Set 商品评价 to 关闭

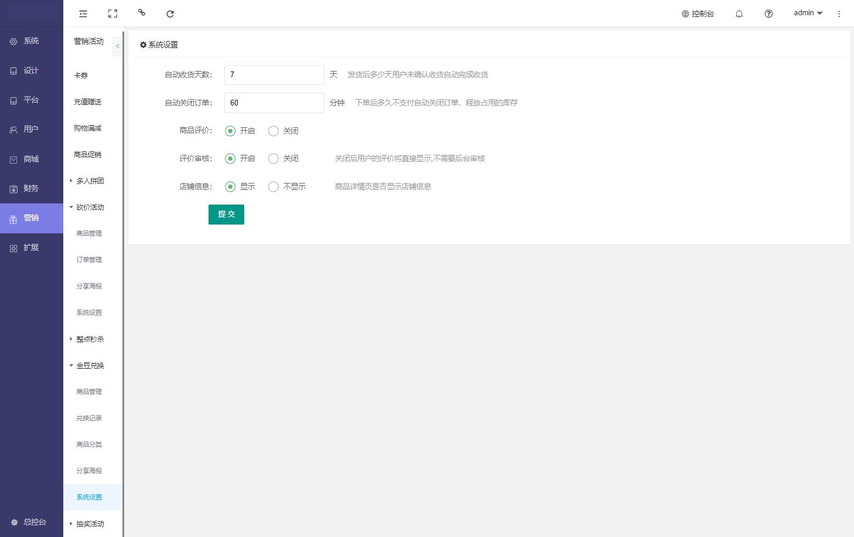tap(274, 131)
